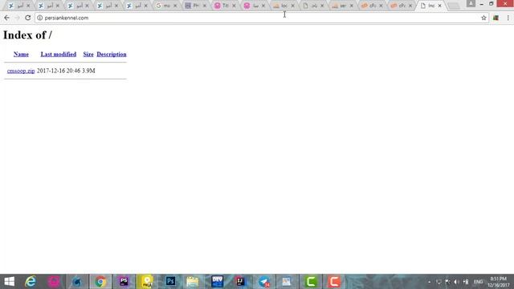View site information icon beside the URL
Screen dimensions: 514x289
coord(39,18)
